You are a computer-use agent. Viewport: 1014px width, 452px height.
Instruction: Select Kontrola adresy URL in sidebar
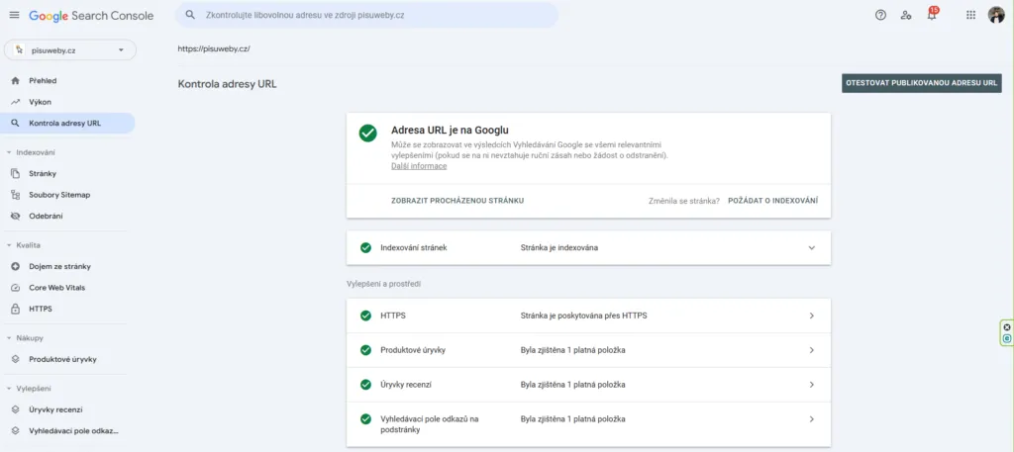pyautogui.click(x=67, y=124)
